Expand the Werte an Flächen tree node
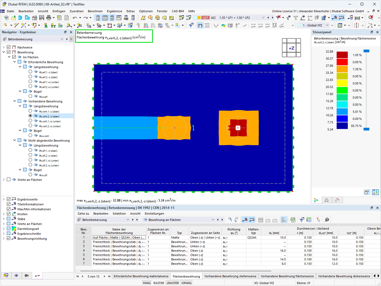Image resolution: width=381 pixels, height=286 pixels. [x=4, y=180]
